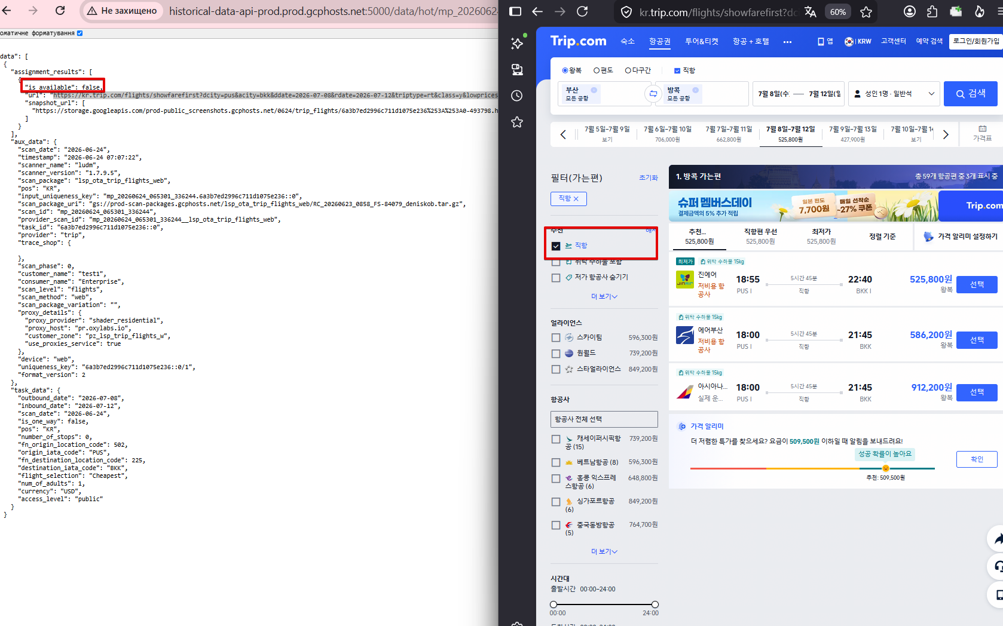1003x626 pixels.
Task: Open the browser account profile icon
Action: (910, 11)
